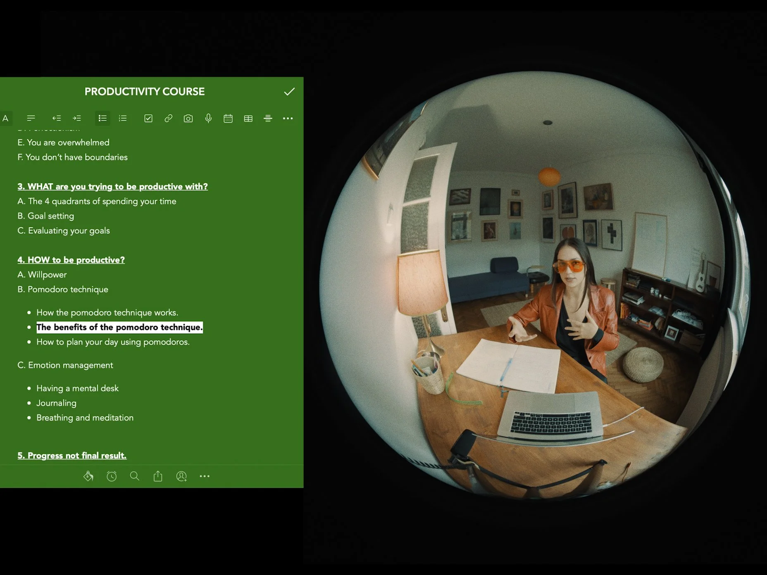
Task: Click the line 'C. Evaluating your goals'
Action: click(64, 231)
